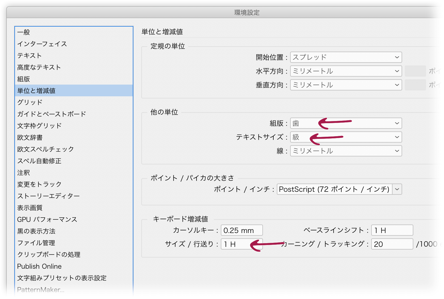Open the 組版 unit dropdown showing 歯

point(345,123)
